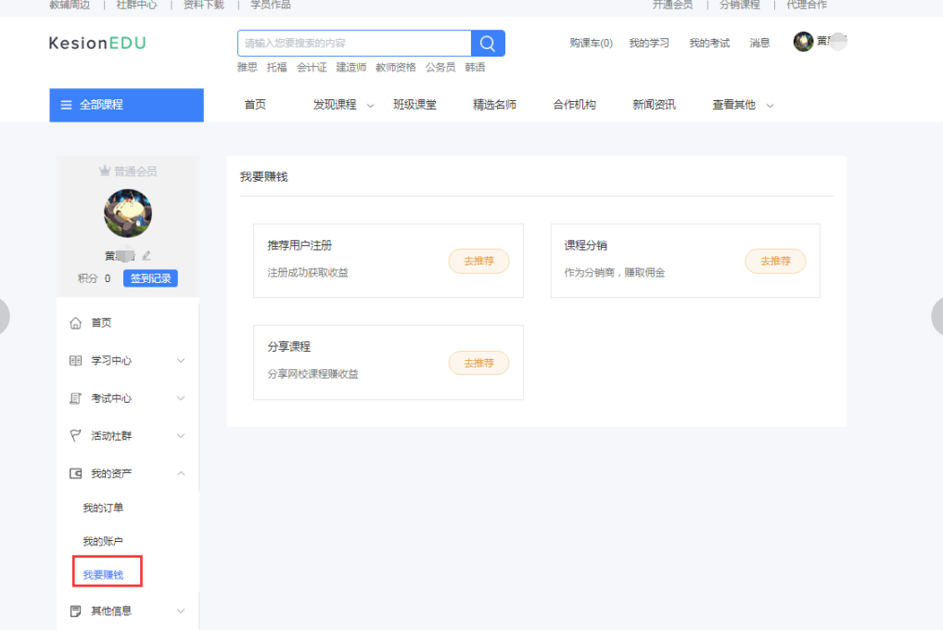943x630 pixels.
Task: Open 发现课程 nav item
Action: coord(335,105)
